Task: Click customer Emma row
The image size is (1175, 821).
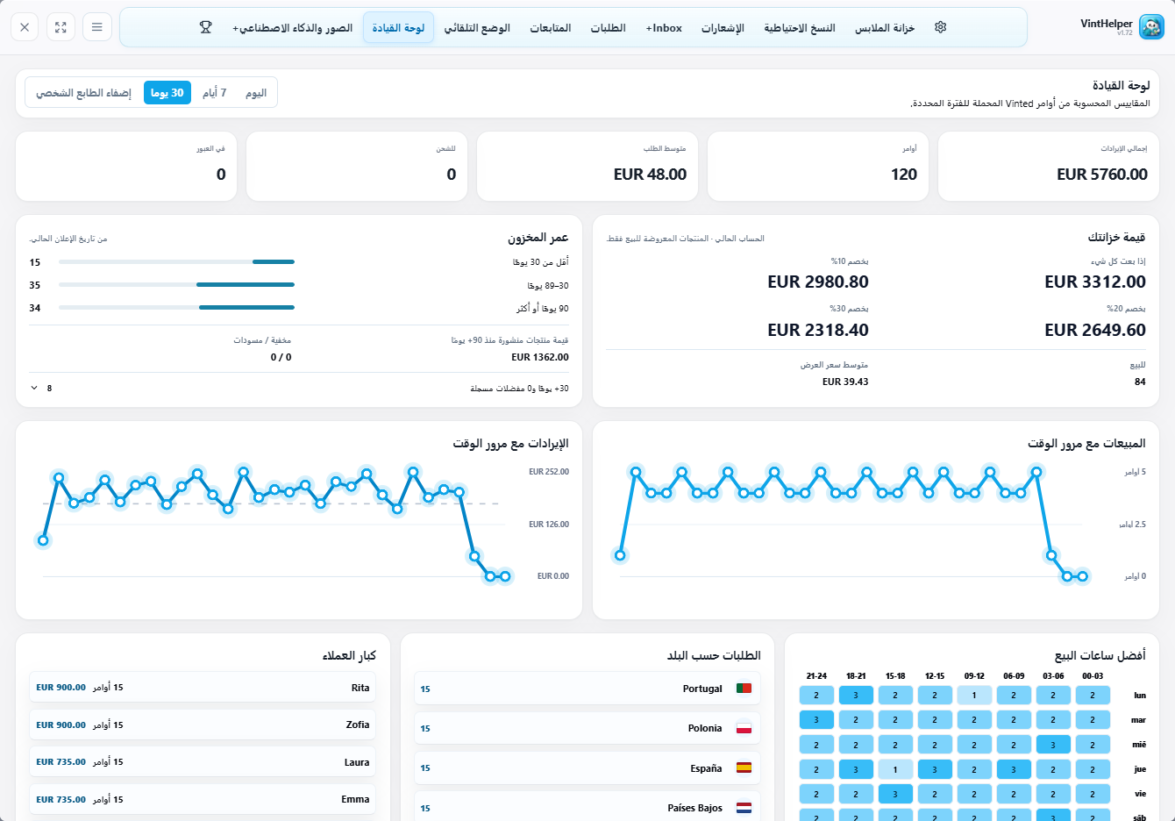Action: coord(203,799)
